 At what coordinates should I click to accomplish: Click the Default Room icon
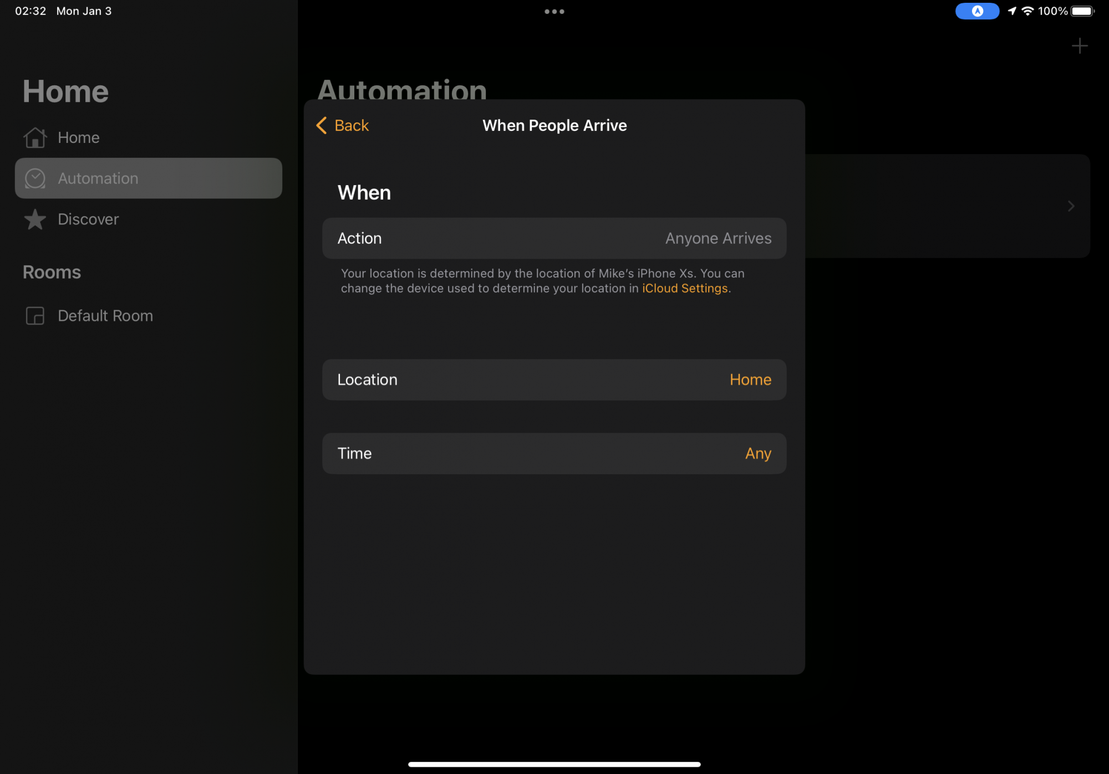tap(35, 316)
